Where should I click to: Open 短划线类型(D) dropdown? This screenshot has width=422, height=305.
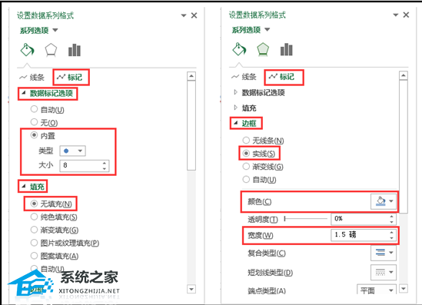pyautogui.click(x=384, y=272)
